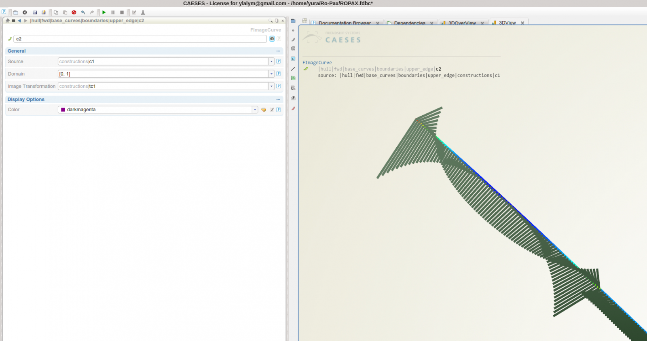The width and height of the screenshot is (647, 341).
Task: Open the Color dropdown arrow
Action: point(255,110)
